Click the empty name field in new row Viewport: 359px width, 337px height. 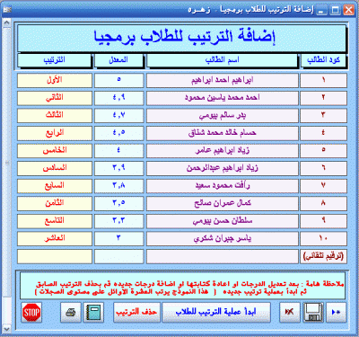(223, 256)
